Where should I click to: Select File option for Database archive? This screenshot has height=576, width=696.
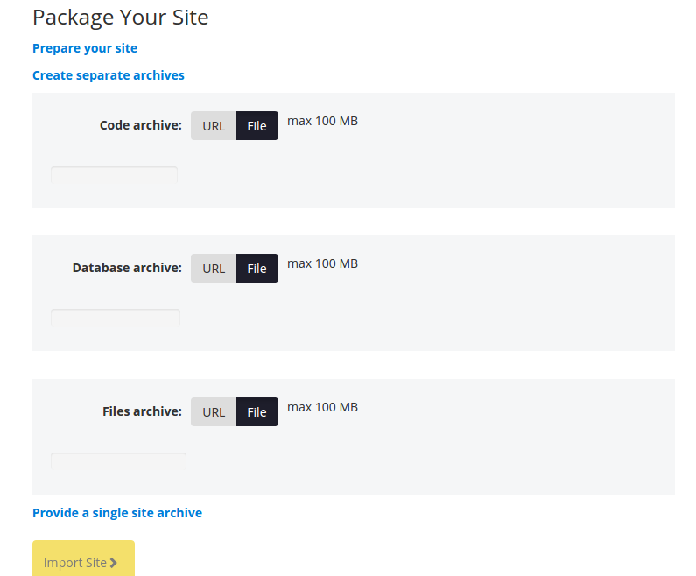tap(257, 269)
